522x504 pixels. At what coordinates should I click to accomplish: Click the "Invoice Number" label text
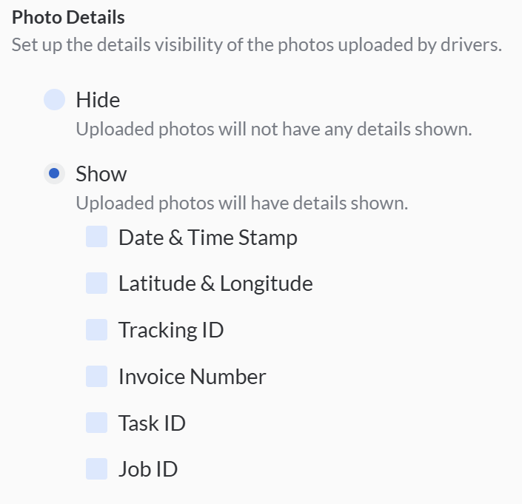tap(192, 377)
